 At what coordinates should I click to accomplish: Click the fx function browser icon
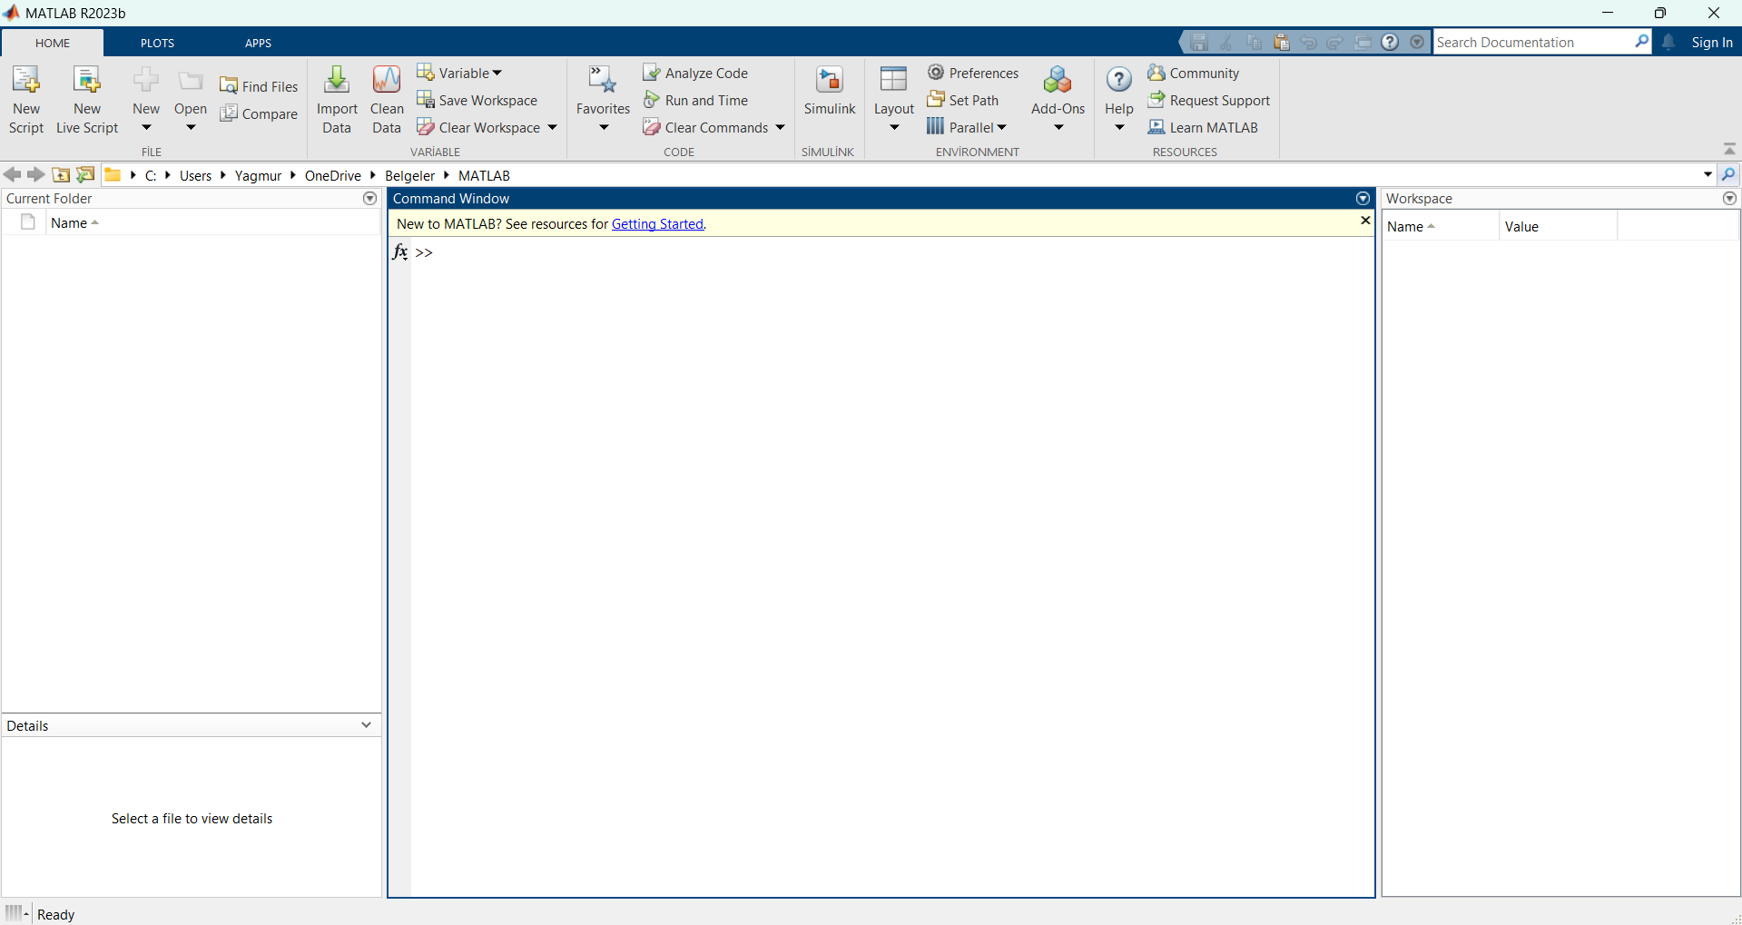click(x=400, y=251)
